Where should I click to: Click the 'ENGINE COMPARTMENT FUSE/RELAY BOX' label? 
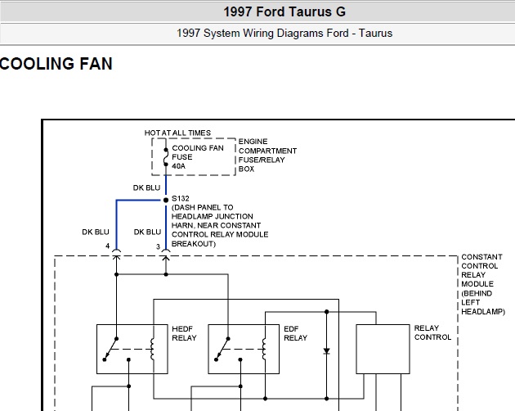[267, 155]
